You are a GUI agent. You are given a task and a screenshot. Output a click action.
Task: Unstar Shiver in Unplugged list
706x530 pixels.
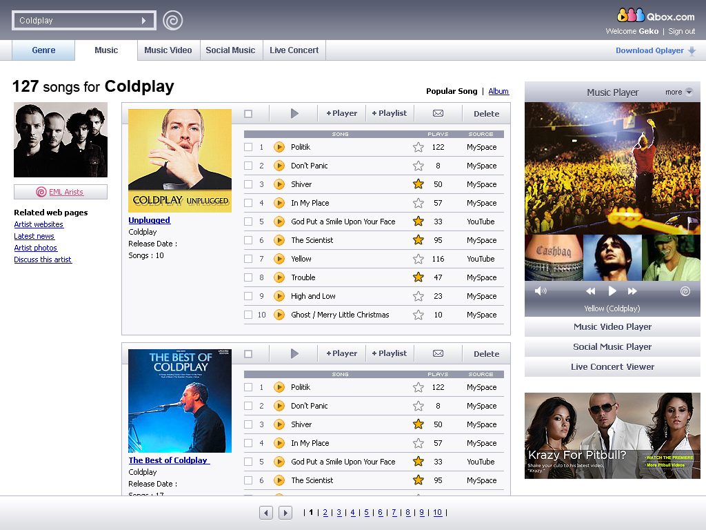click(x=418, y=184)
